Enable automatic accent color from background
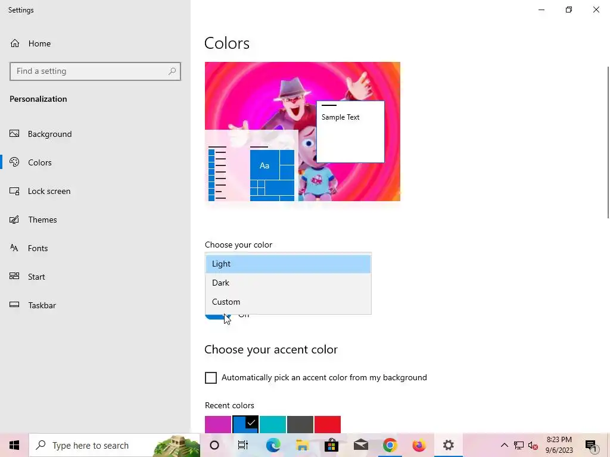The image size is (610, 457). [210, 378]
